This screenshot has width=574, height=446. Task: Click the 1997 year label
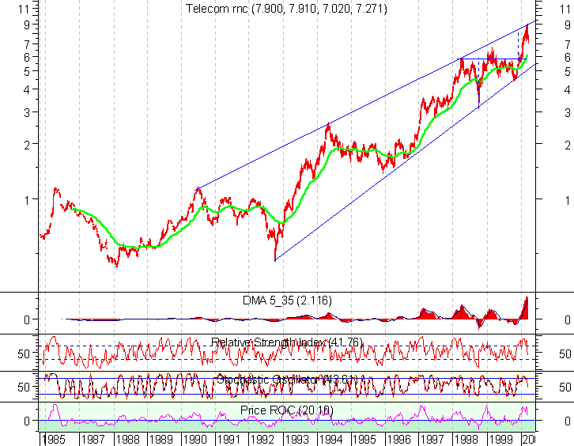point(432,439)
